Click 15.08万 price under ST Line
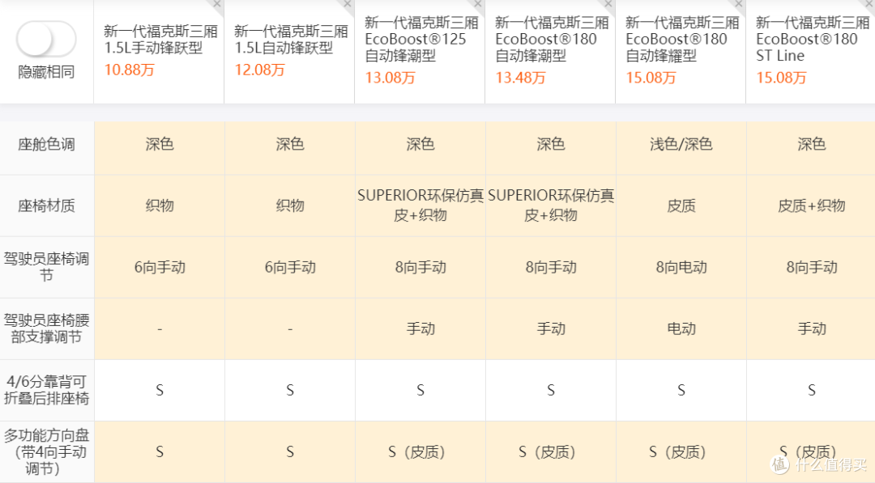Image resolution: width=875 pixels, height=483 pixels. tap(781, 78)
